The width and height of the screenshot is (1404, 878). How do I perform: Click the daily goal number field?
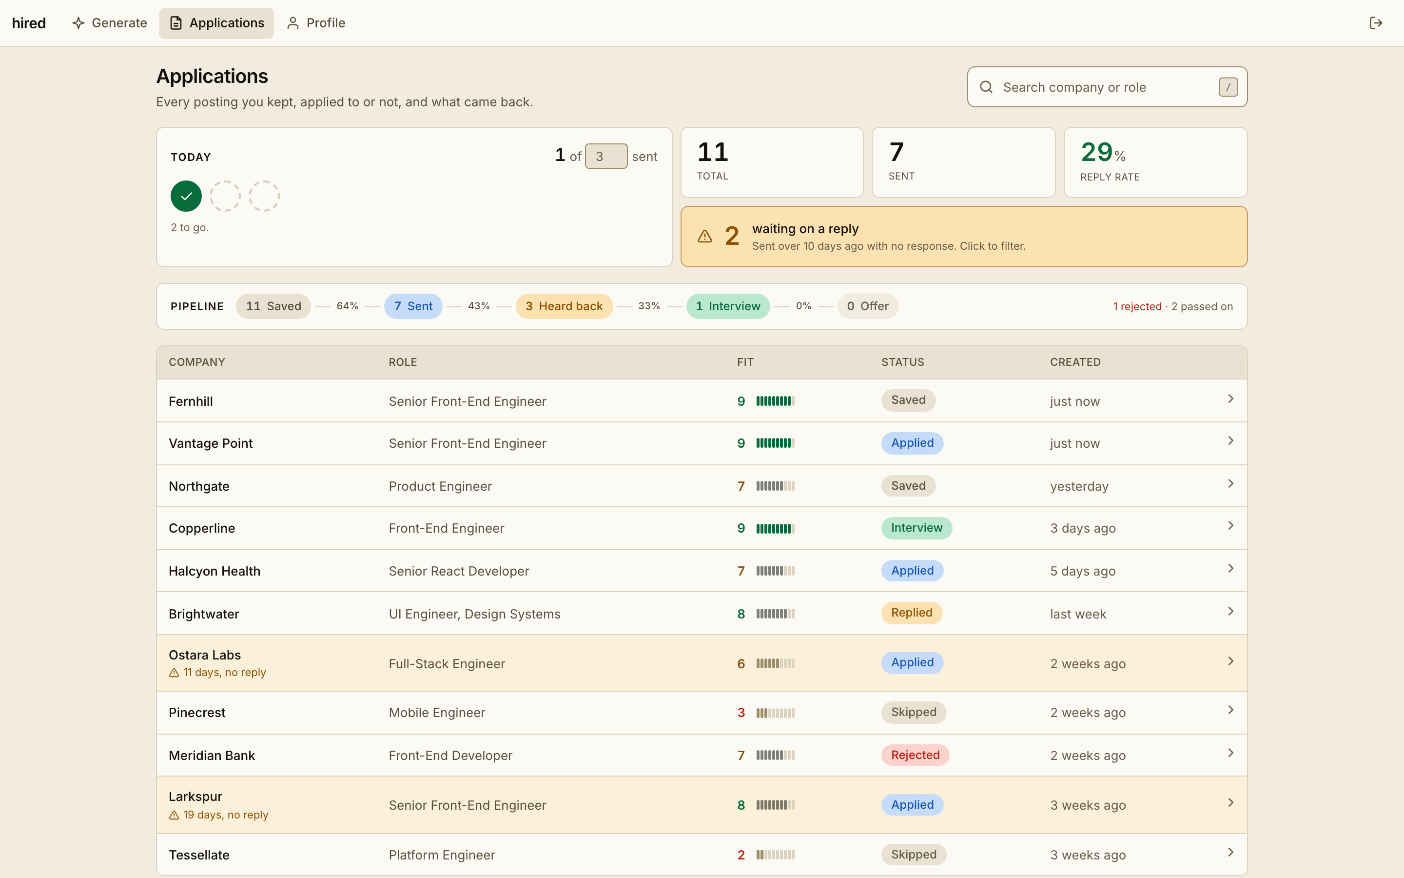coord(605,156)
